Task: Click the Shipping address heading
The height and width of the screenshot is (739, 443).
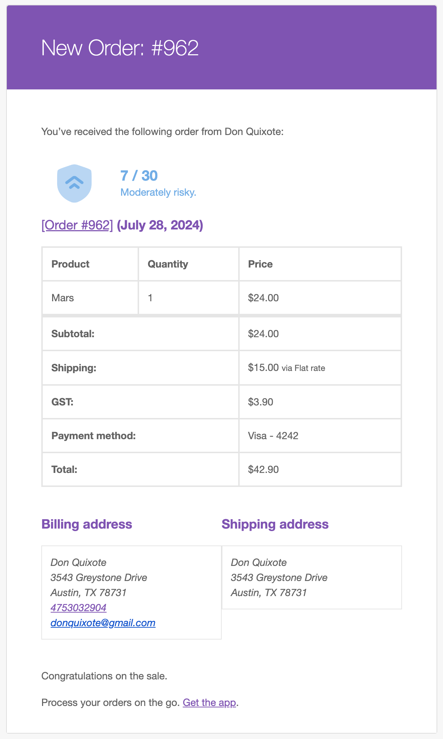Action: click(x=275, y=524)
